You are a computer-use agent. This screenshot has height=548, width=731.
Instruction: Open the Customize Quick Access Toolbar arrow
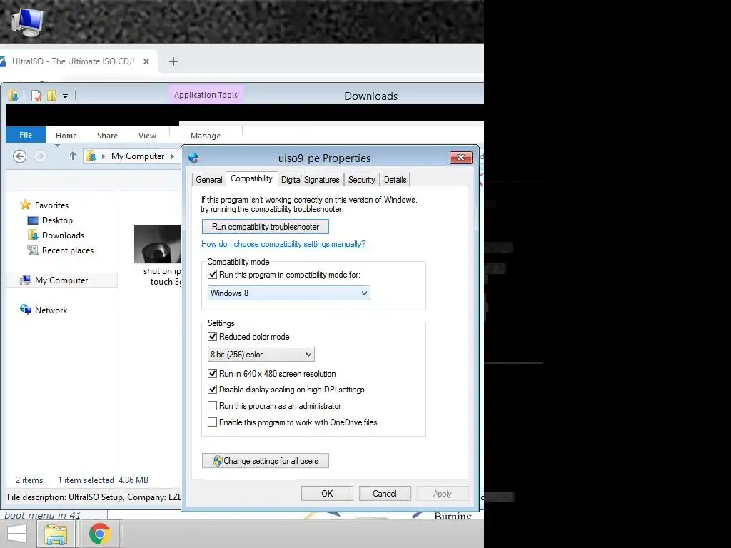pyautogui.click(x=65, y=96)
